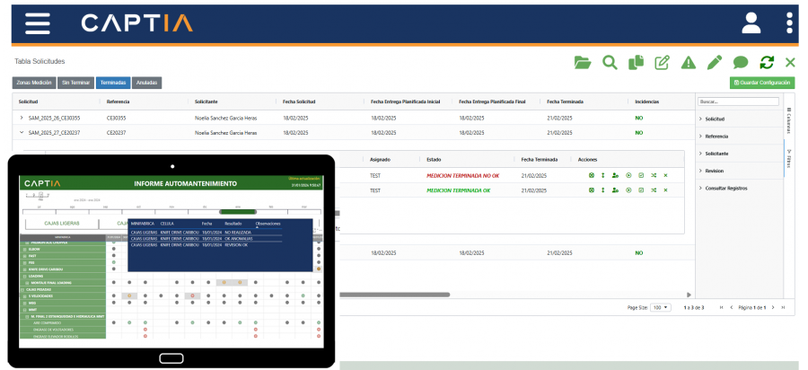The height and width of the screenshot is (370, 808).
Task: Open the hamburger menu in CAPTIA header
Action: click(x=38, y=23)
